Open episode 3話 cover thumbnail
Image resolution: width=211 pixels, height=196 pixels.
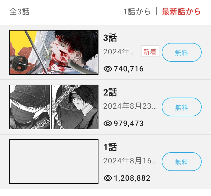[x=54, y=52]
